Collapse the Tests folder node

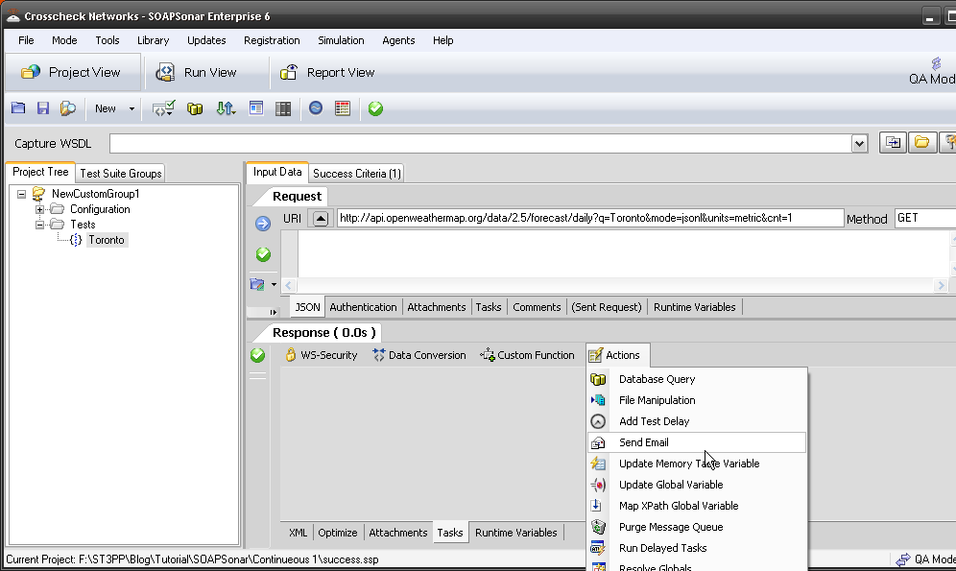coord(39,225)
